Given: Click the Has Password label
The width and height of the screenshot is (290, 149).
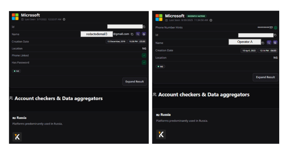Looking at the screenshot, I should tap(20, 63).
